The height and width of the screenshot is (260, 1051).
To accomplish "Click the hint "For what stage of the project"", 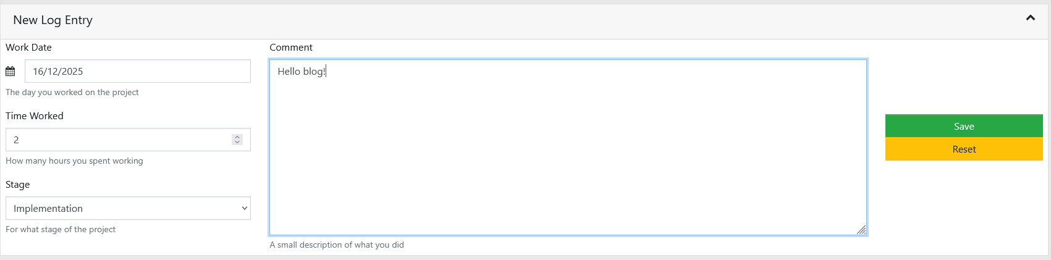I will point(61,229).
